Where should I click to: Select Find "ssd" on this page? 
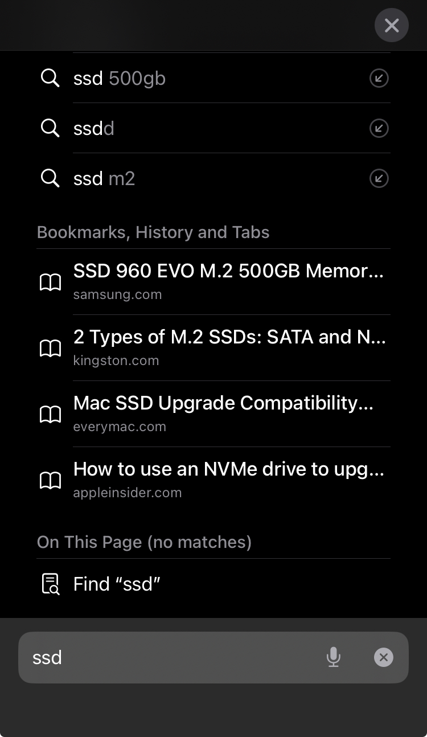point(213,584)
